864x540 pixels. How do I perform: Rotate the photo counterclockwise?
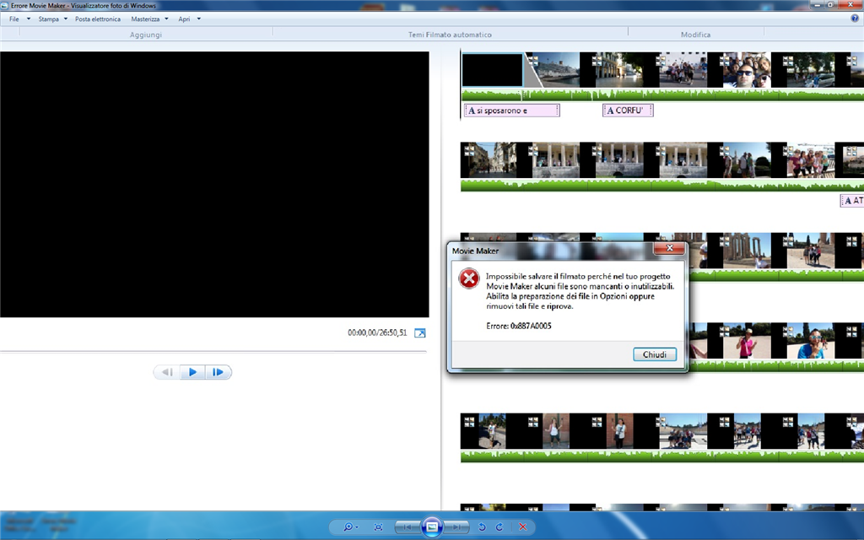[482, 526]
